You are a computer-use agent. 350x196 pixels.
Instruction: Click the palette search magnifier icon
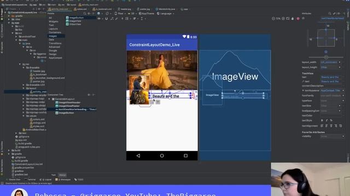click(85, 14)
